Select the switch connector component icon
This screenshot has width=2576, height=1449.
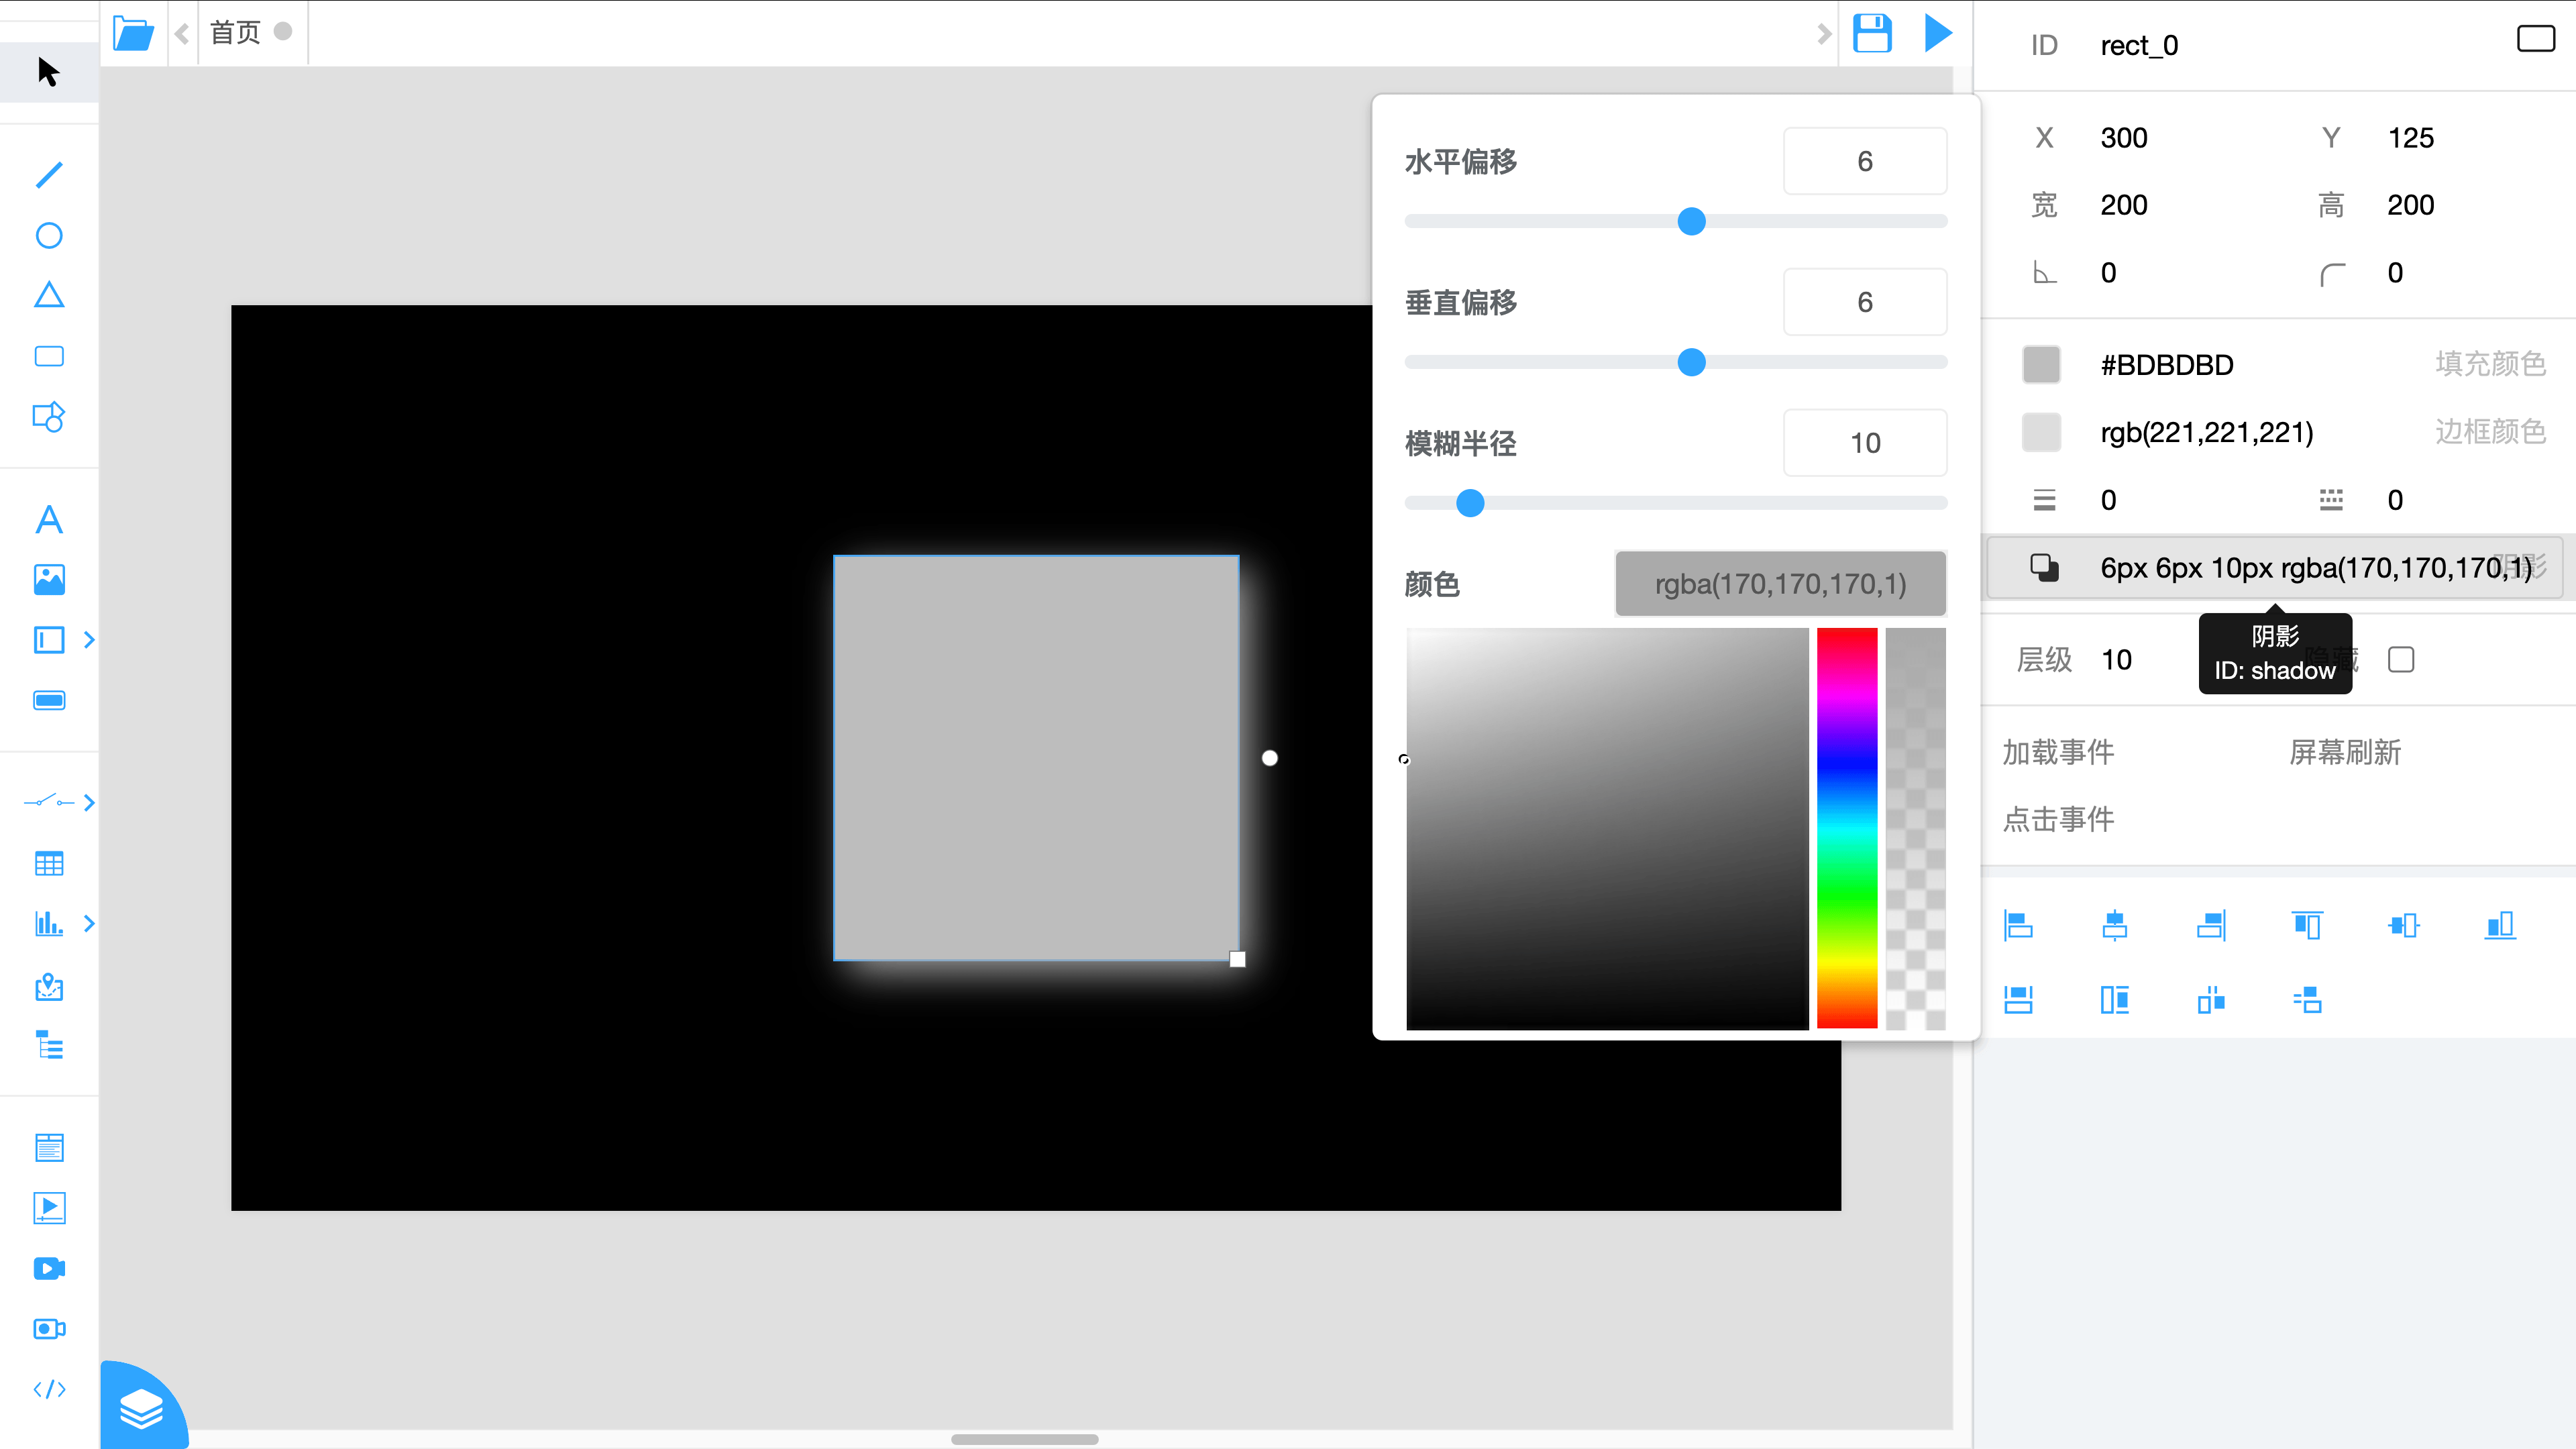pos(49,802)
